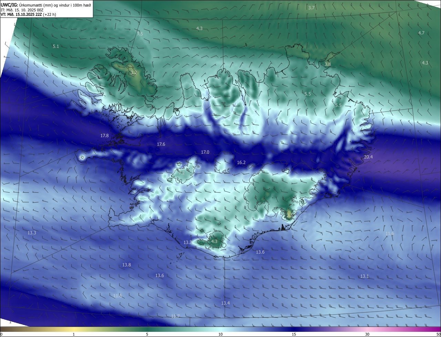The width and height of the screenshot is (441, 337).
Task: Click the 16.2 value label
Action: [241, 162]
